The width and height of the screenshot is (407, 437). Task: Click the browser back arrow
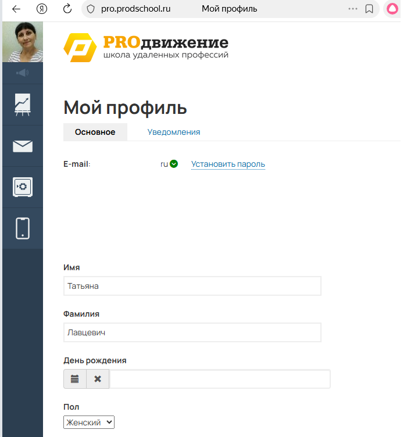click(x=16, y=9)
